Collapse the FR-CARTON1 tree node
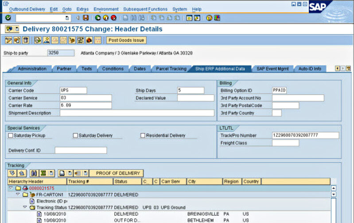The height and width of the screenshot is (223, 354). pos(18,194)
